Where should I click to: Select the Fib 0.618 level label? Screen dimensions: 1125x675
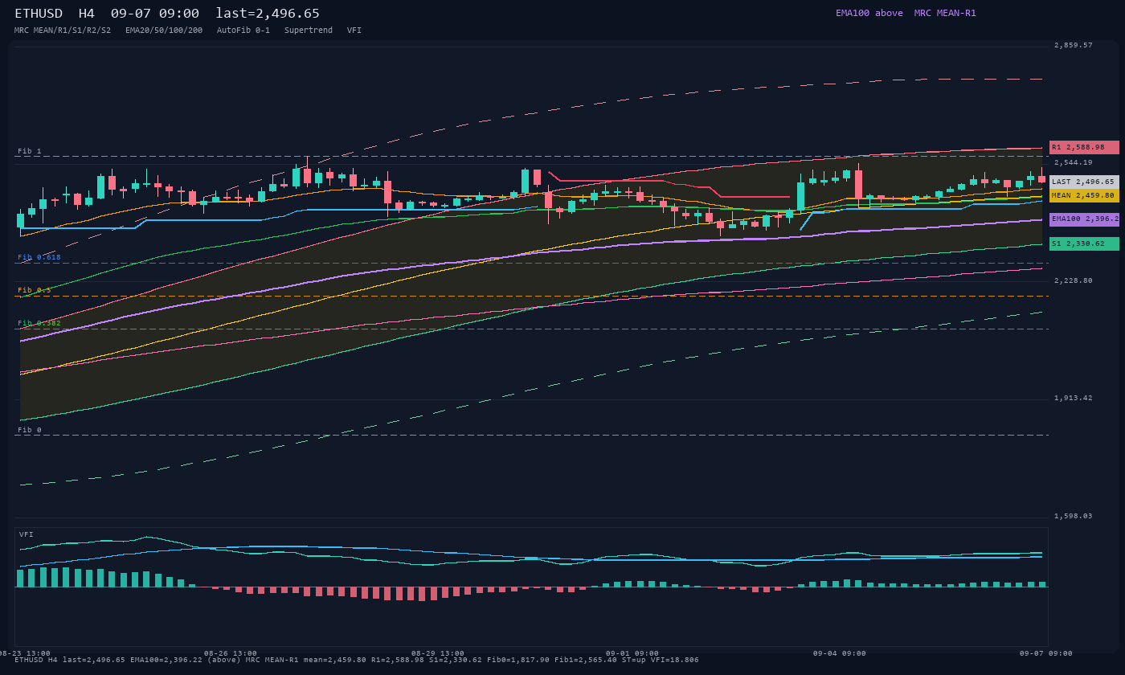[x=39, y=257]
